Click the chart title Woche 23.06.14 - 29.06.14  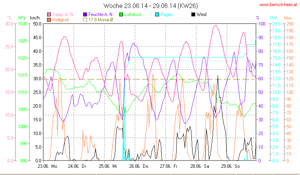(x=150, y=6)
